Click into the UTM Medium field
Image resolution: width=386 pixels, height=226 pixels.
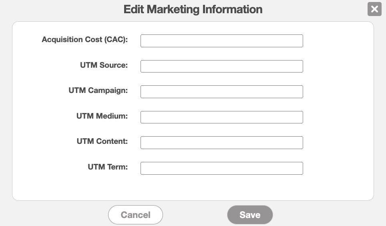(221, 117)
